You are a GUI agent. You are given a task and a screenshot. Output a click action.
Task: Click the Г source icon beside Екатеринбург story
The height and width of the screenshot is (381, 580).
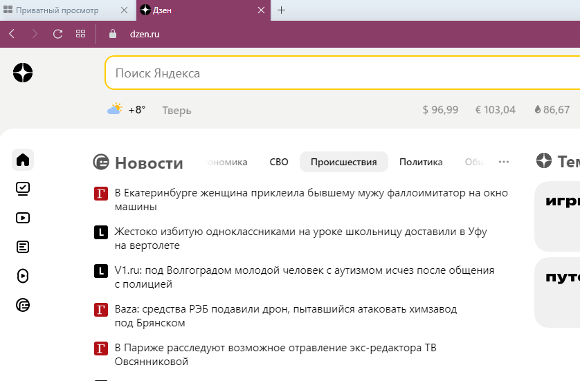[x=101, y=194]
